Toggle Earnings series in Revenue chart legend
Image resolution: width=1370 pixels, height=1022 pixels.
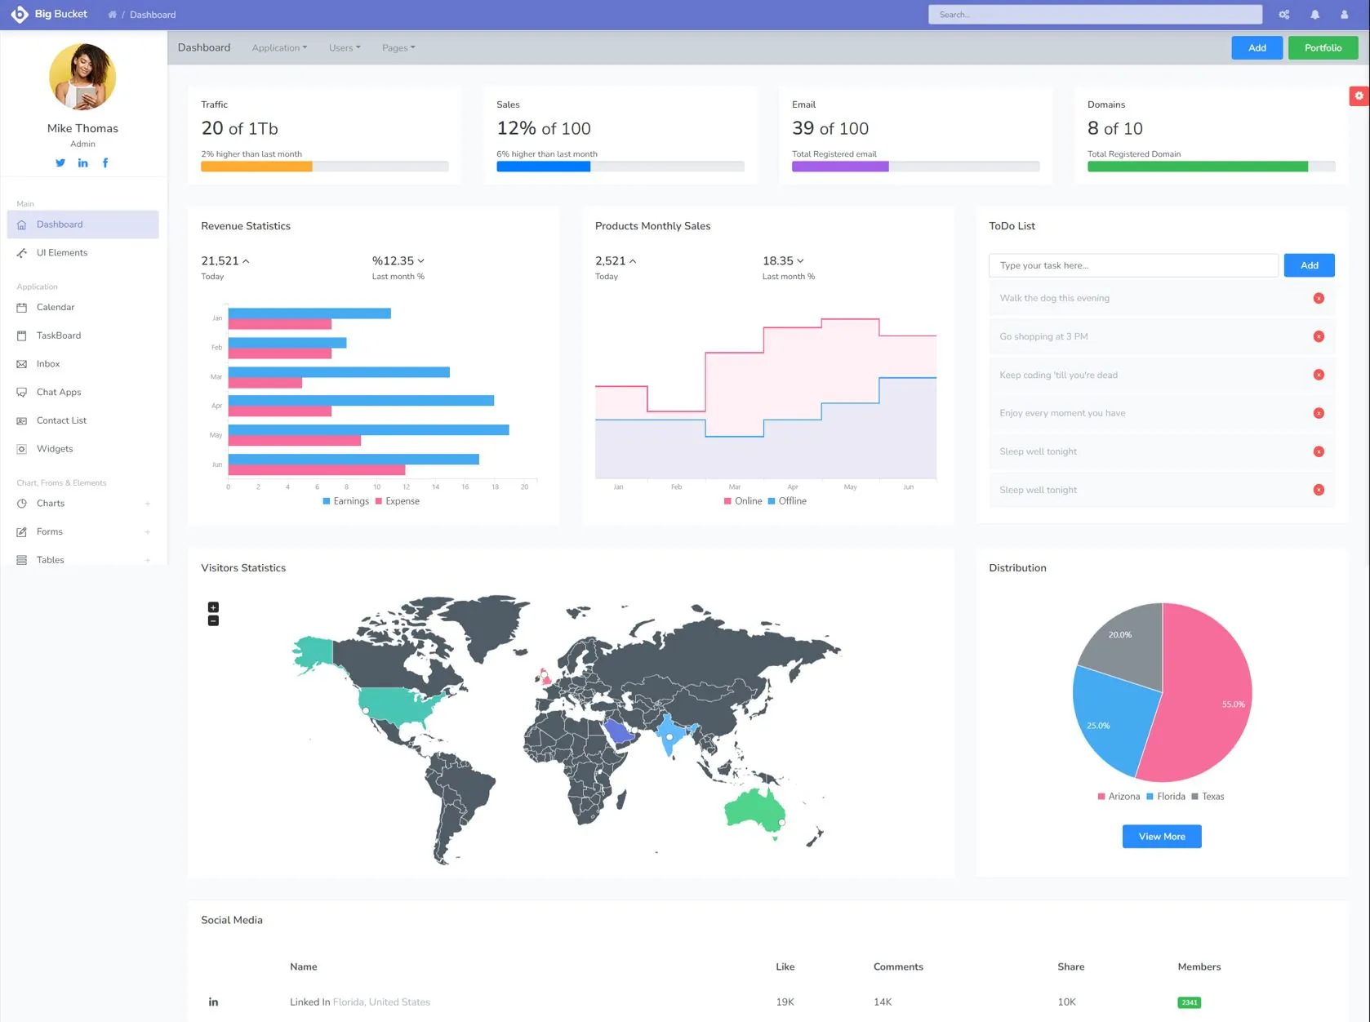[346, 501]
